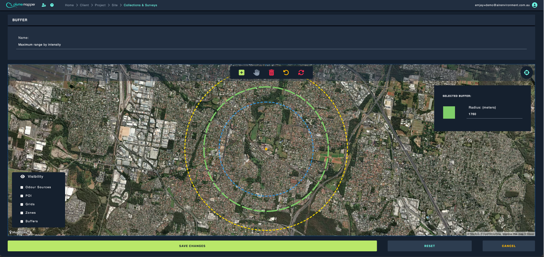Toggle the Visibility eye icon
Screen dimensions: 544x257
coord(23,177)
